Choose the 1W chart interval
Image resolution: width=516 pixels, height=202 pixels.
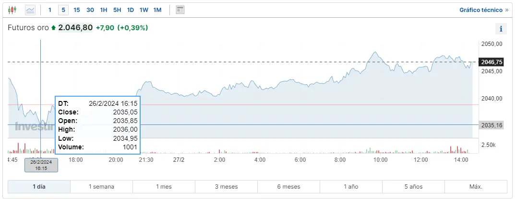[x=144, y=10]
